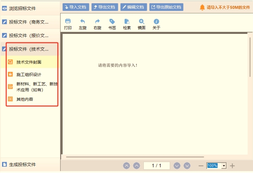Click the eye icon of 浏览招标文件

click(4, 8)
